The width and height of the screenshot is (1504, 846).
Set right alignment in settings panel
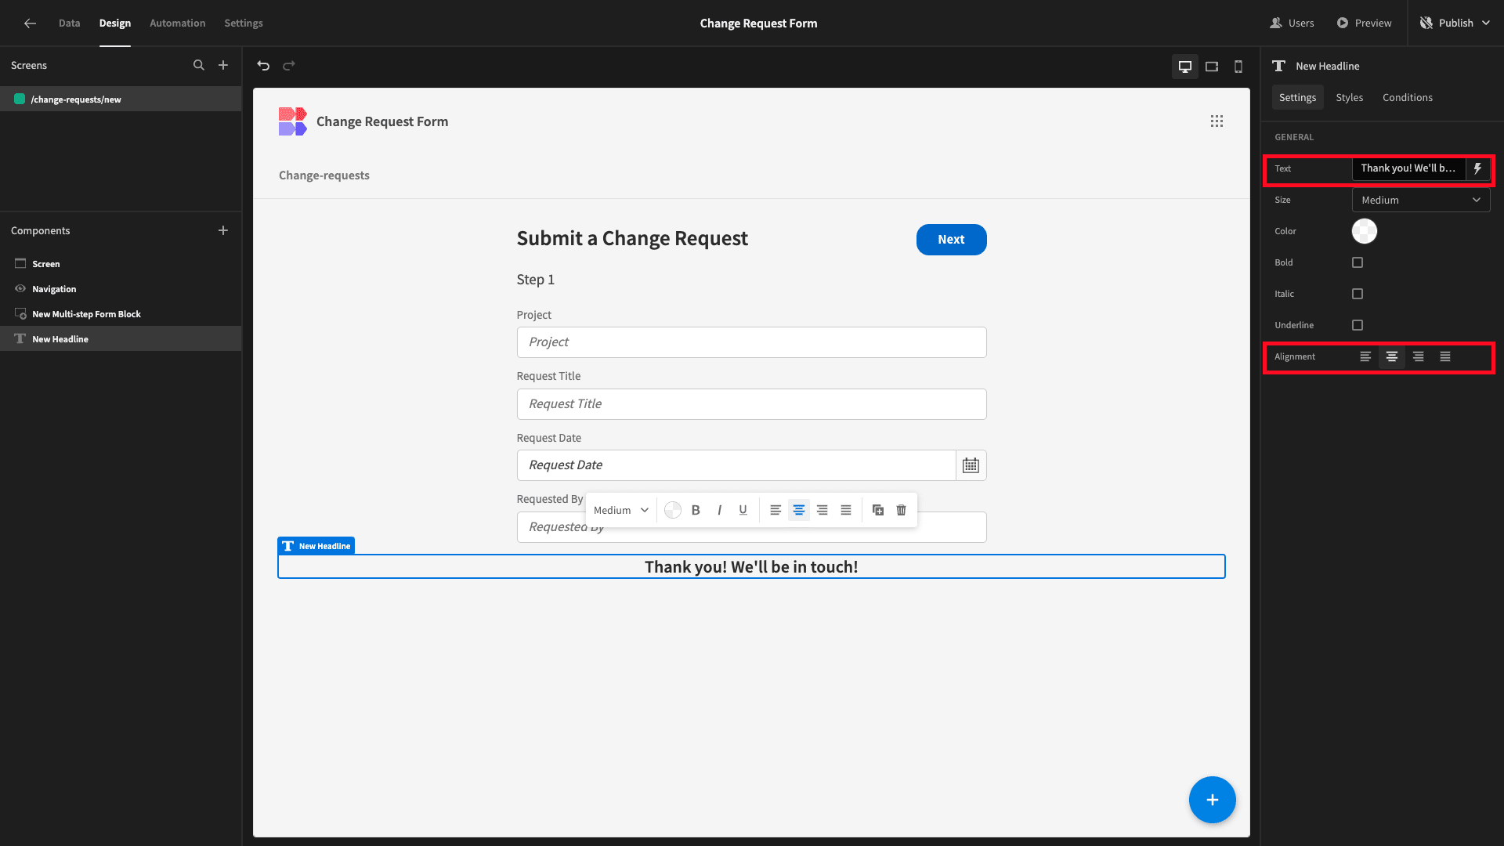1419,356
